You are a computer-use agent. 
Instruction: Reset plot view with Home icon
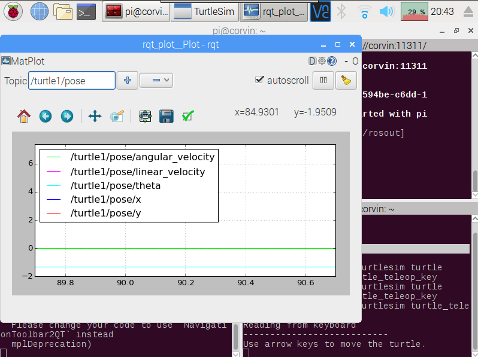[x=24, y=116]
